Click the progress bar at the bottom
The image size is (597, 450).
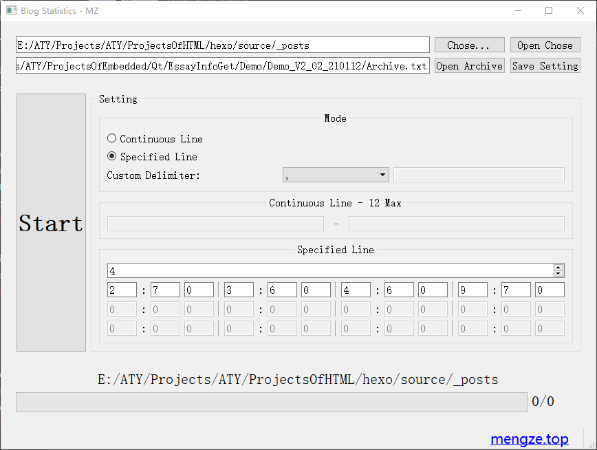pos(271,402)
